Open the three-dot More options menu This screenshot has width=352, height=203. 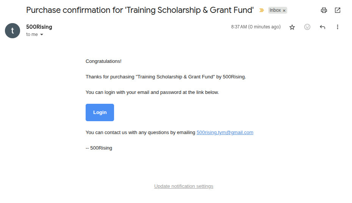337,27
